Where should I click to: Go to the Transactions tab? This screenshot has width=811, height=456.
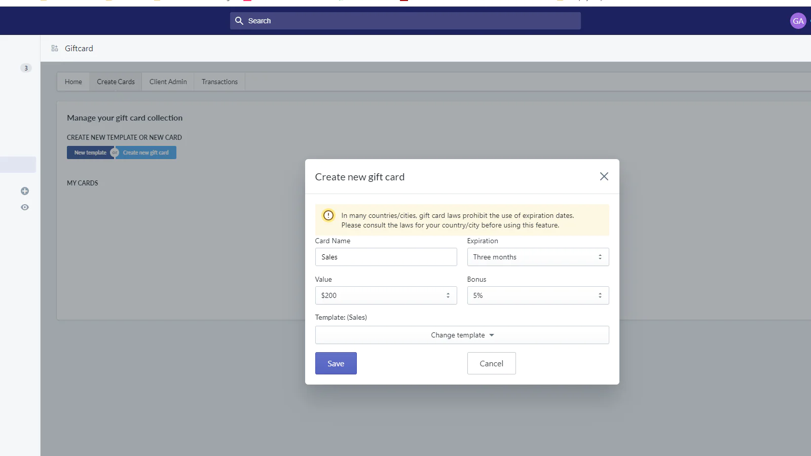pyautogui.click(x=219, y=82)
